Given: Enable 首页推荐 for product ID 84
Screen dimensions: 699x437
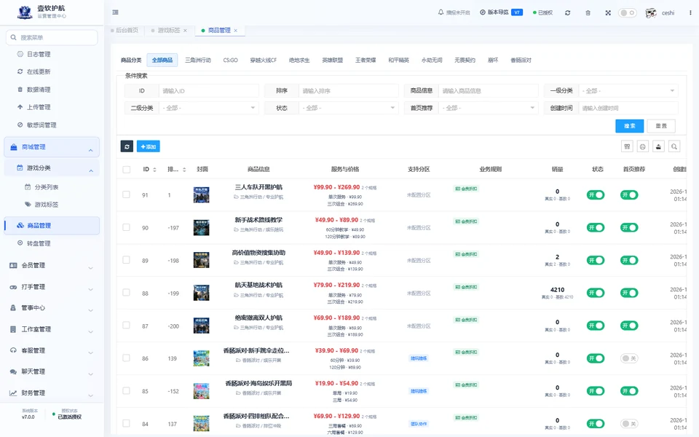Looking at the screenshot, I should [629, 424].
